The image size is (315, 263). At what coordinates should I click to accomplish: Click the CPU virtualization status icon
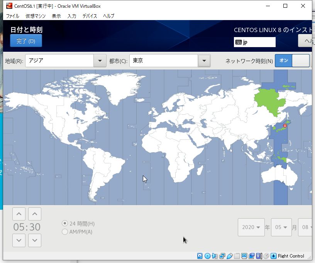point(259,256)
